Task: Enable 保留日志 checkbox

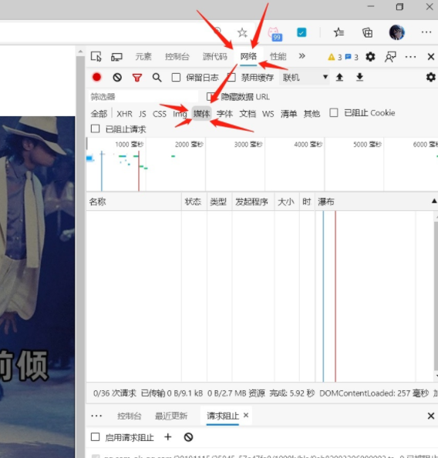Action: 176,78
